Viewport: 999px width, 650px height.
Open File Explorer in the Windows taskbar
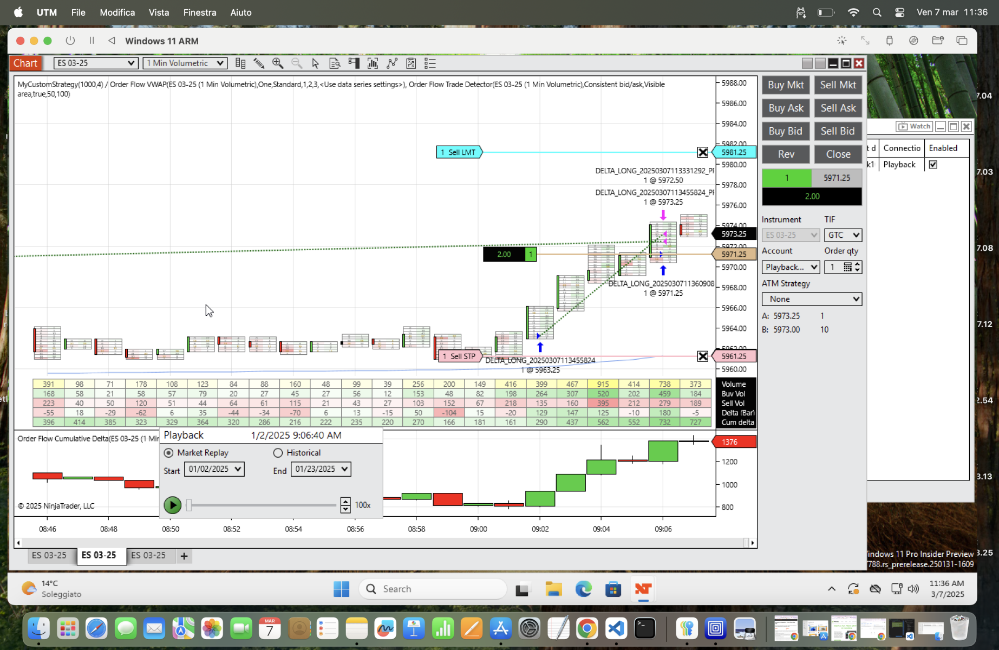[x=553, y=589]
